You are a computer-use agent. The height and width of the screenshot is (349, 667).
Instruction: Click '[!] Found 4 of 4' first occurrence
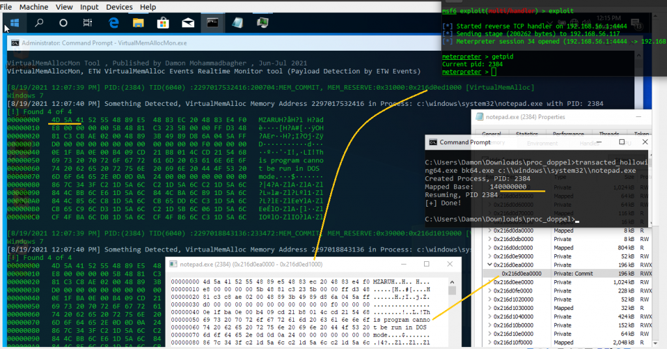click(40, 112)
